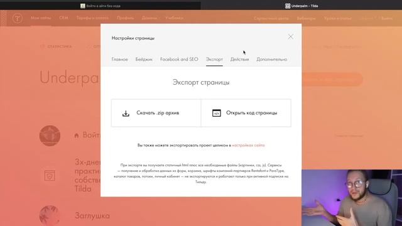Open Домены in top navigation
Image resolution: width=402 pixels, height=226 pixels.
pyautogui.click(x=149, y=18)
